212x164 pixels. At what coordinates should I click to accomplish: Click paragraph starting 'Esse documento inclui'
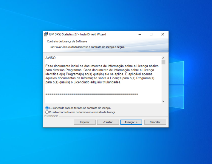(x=102, y=74)
